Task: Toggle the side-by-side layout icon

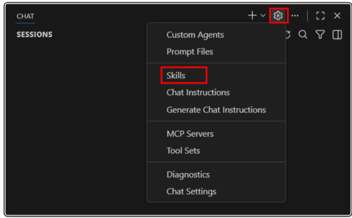Action: [337, 35]
